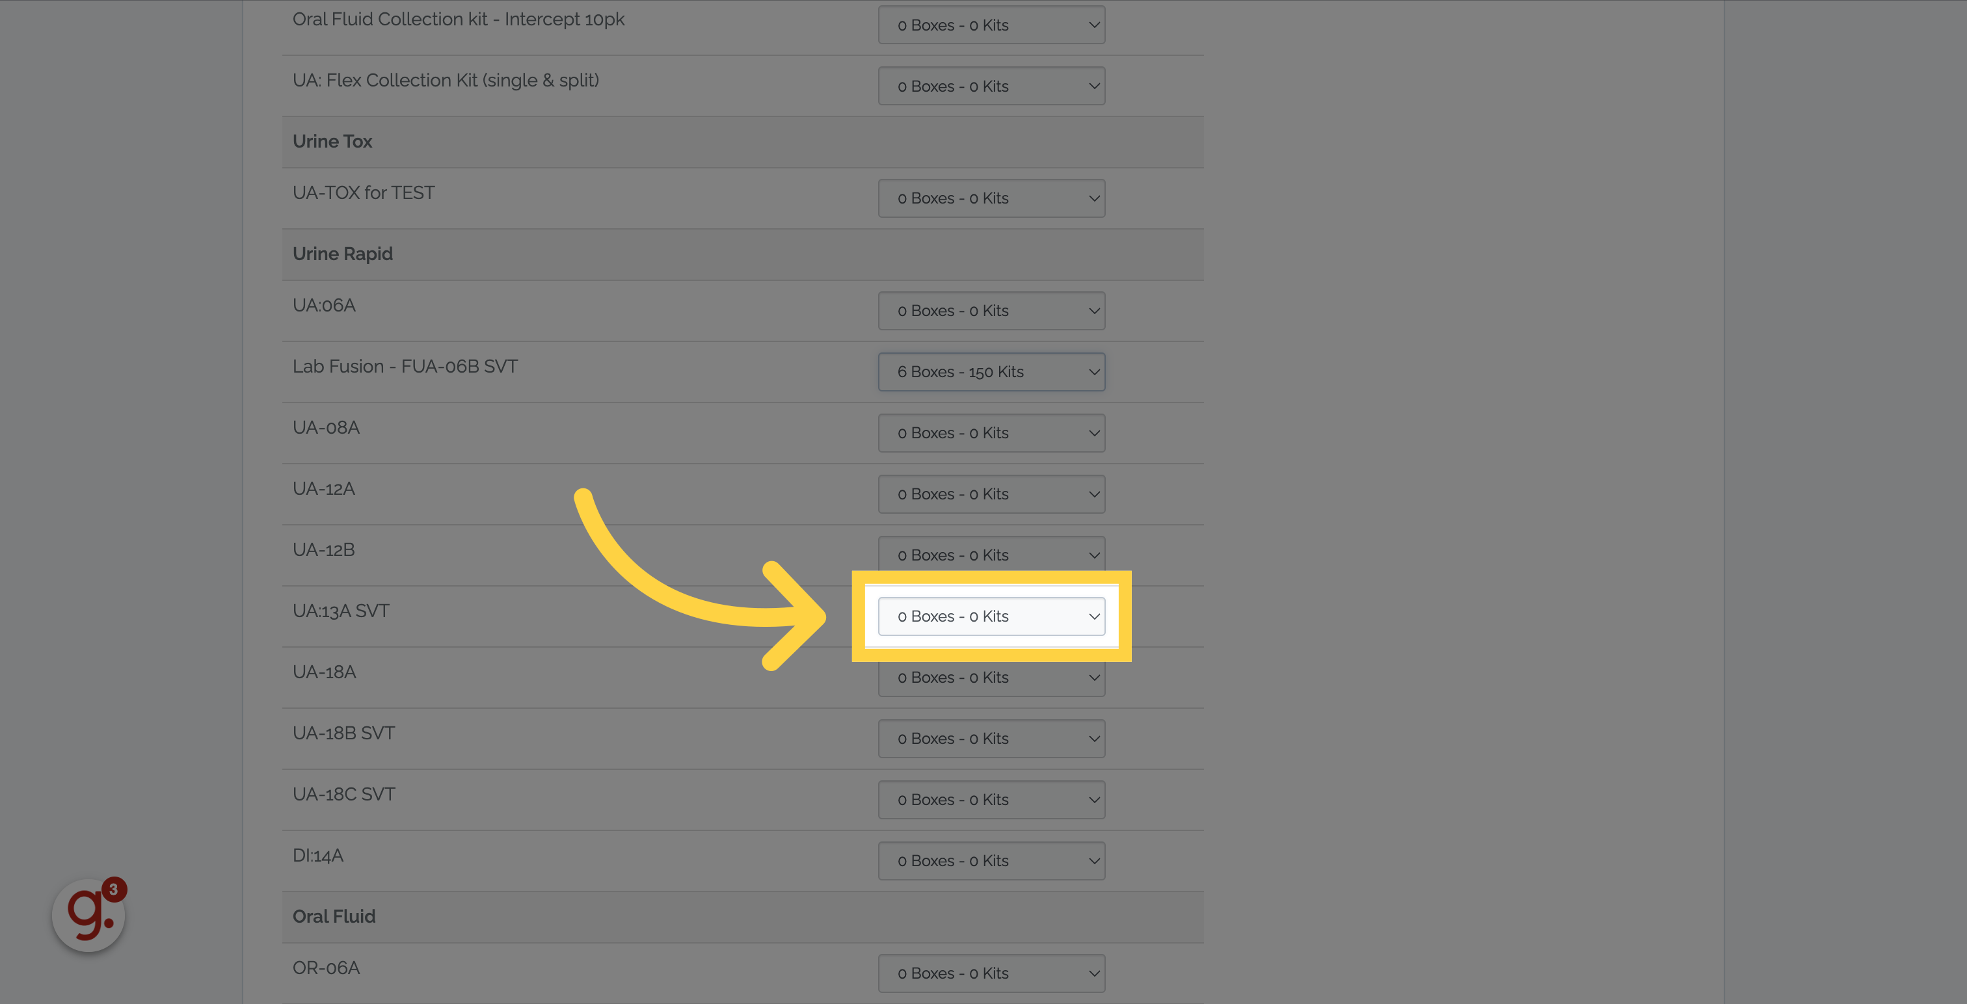
Task: Open the OR-06A quantity dropdown
Action: pos(991,973)
